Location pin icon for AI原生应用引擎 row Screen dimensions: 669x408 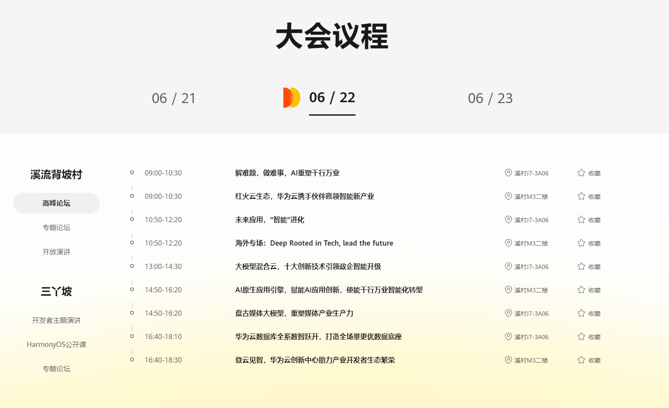pos(508,290)
